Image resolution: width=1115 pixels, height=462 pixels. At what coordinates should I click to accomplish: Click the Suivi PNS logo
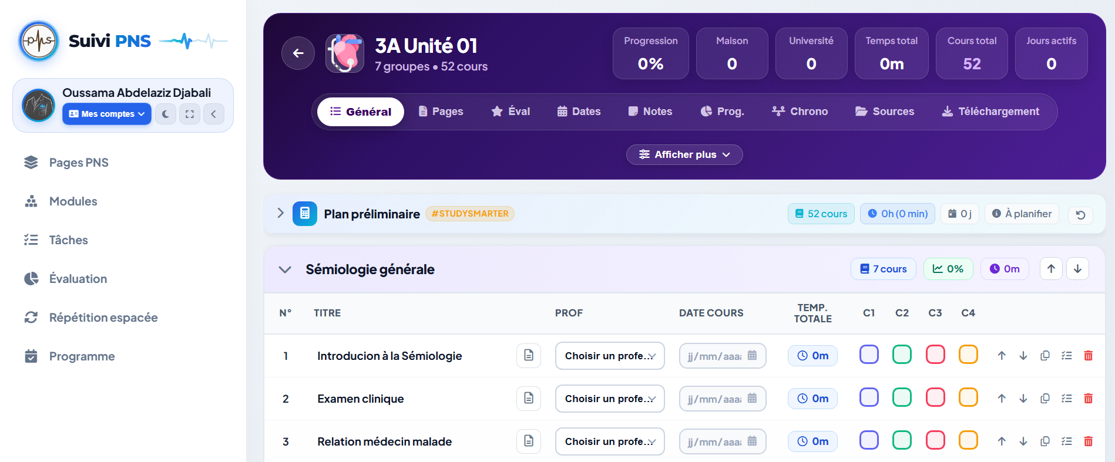click(x=39, y=41)
